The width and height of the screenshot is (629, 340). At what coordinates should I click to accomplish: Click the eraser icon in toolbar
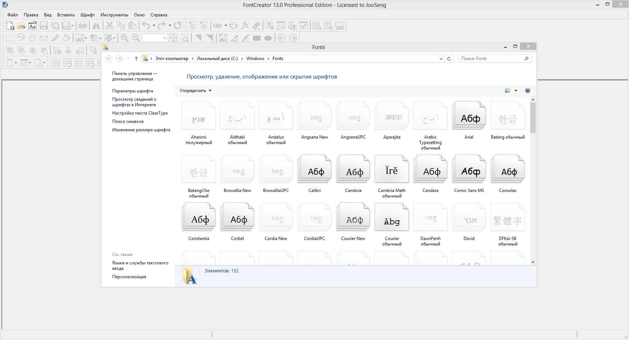(x=257, y=25)
